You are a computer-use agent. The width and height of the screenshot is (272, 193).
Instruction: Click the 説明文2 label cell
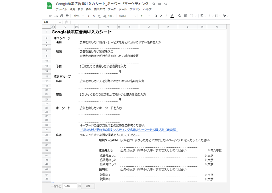point(105,179)
